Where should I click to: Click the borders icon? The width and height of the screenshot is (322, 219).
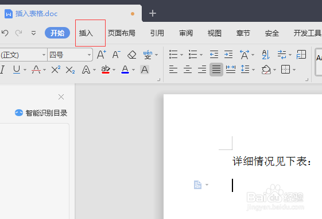pos(285,70)
